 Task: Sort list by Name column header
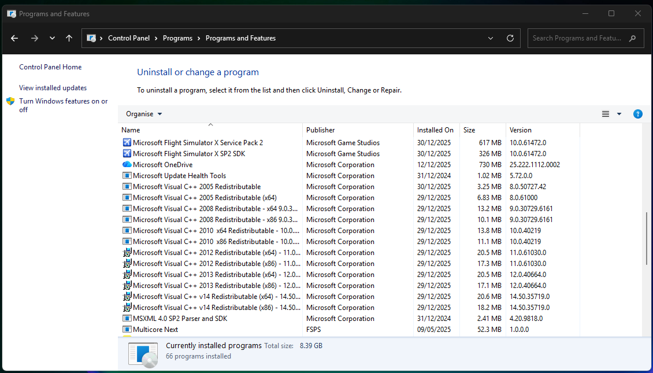[210, 130]
